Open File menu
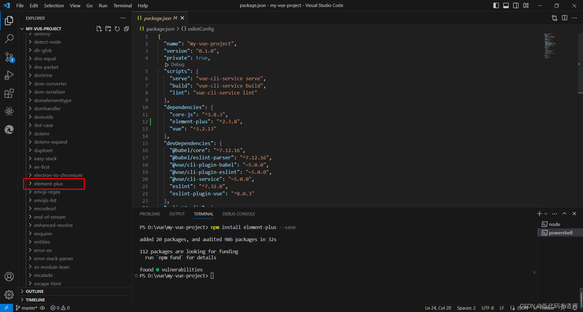 [20, 5]
